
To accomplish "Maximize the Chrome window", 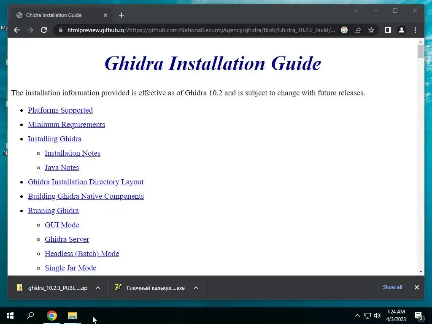I will pyautogui.click(x=395, y=11).
